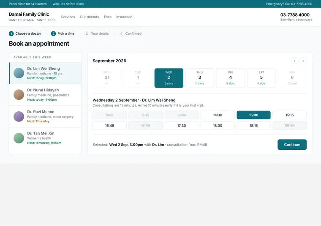Click Dr. Tan Mei Xin's avatar
This screenshot has width=321, height=226.
coord(19,138)
